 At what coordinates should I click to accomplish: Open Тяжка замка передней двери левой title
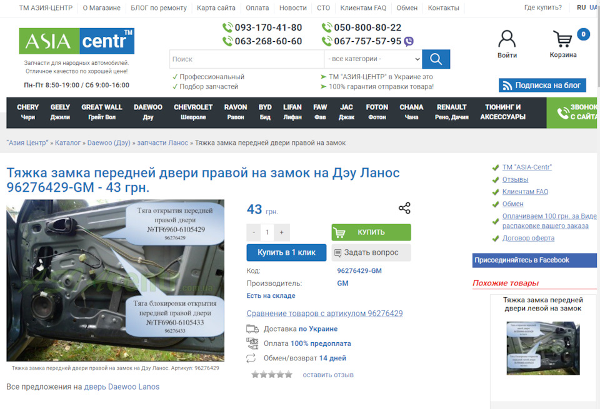click(543, 304)
